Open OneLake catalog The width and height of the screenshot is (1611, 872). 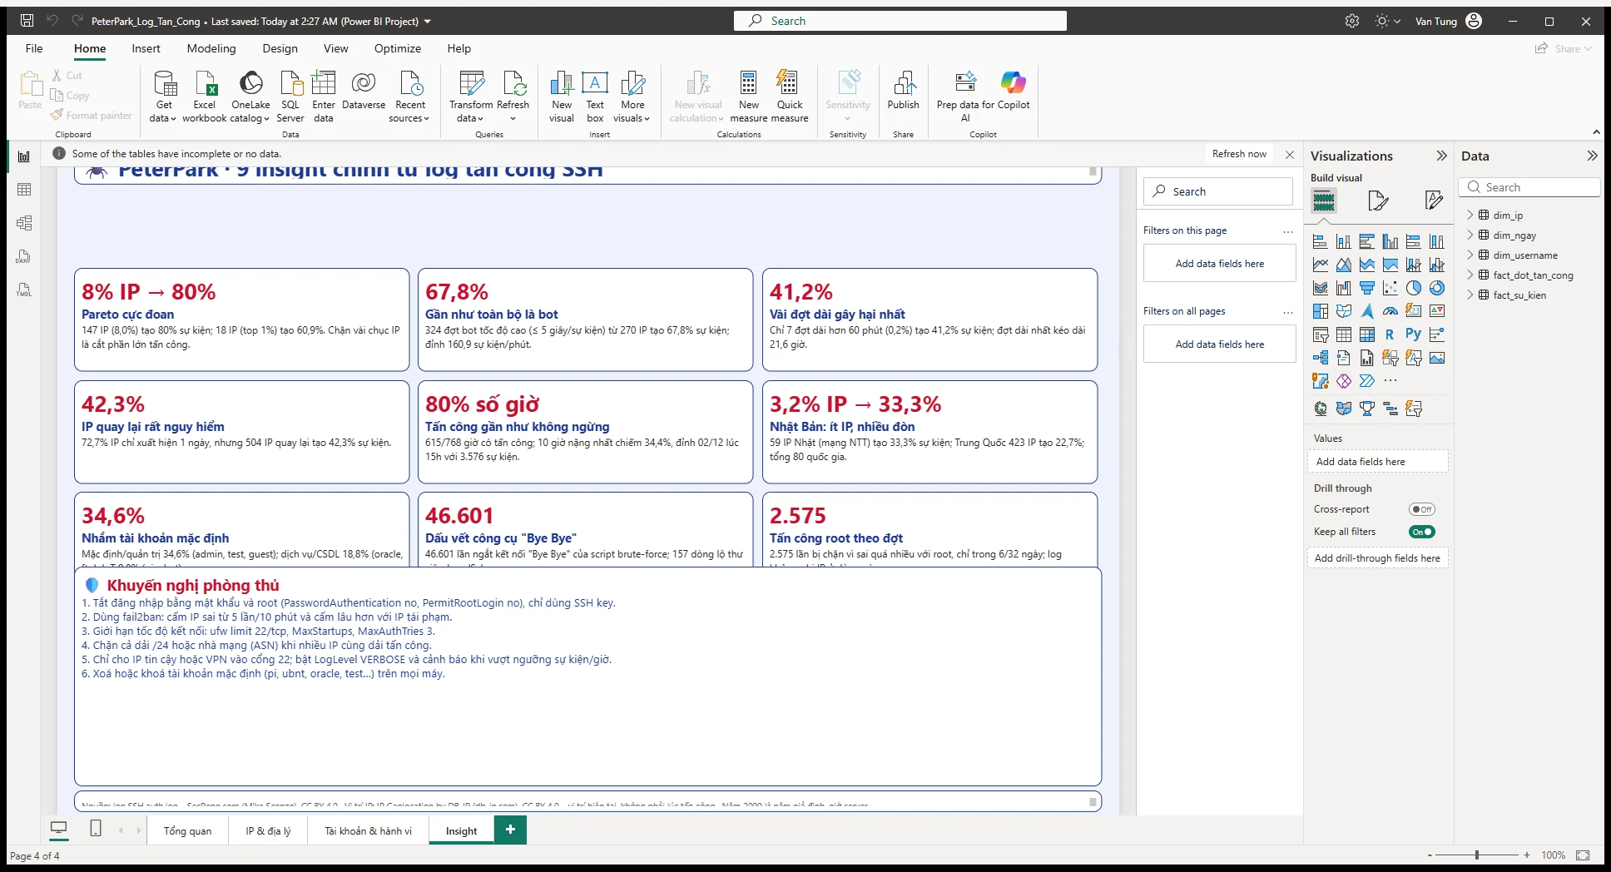(250, 96)
